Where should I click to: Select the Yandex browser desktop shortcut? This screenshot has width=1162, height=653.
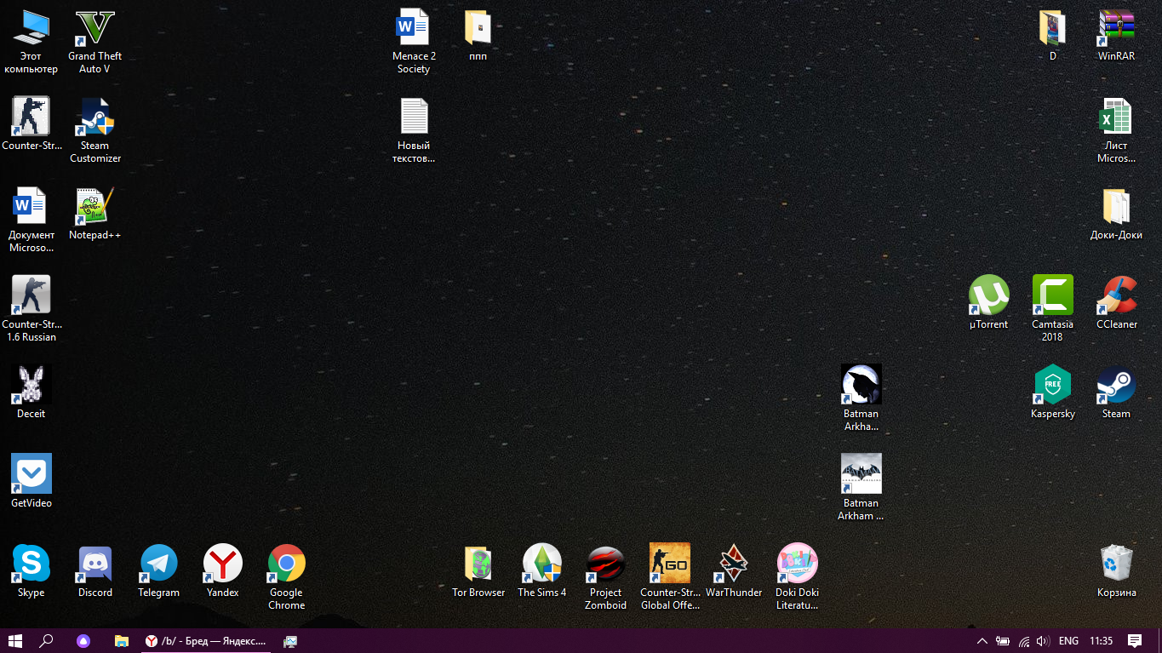pyautogui.click(x=222, y=571)
